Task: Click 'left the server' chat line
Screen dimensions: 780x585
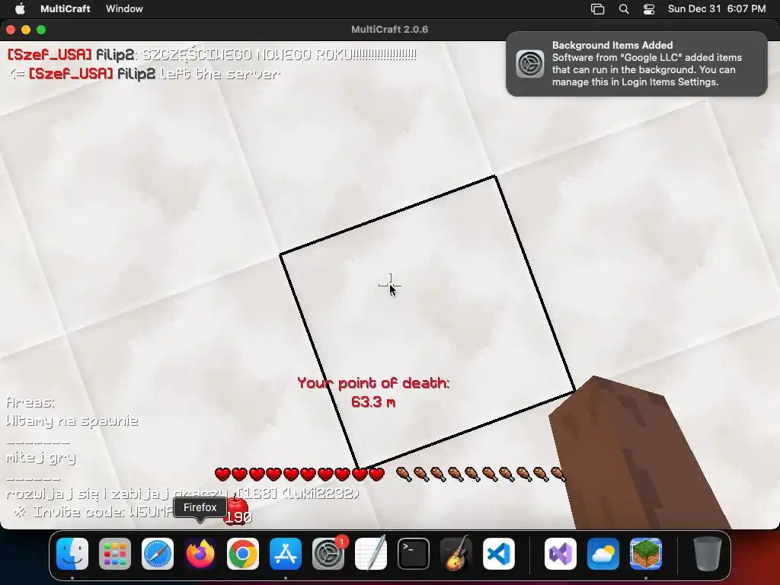Action: (x=220, y=74)
